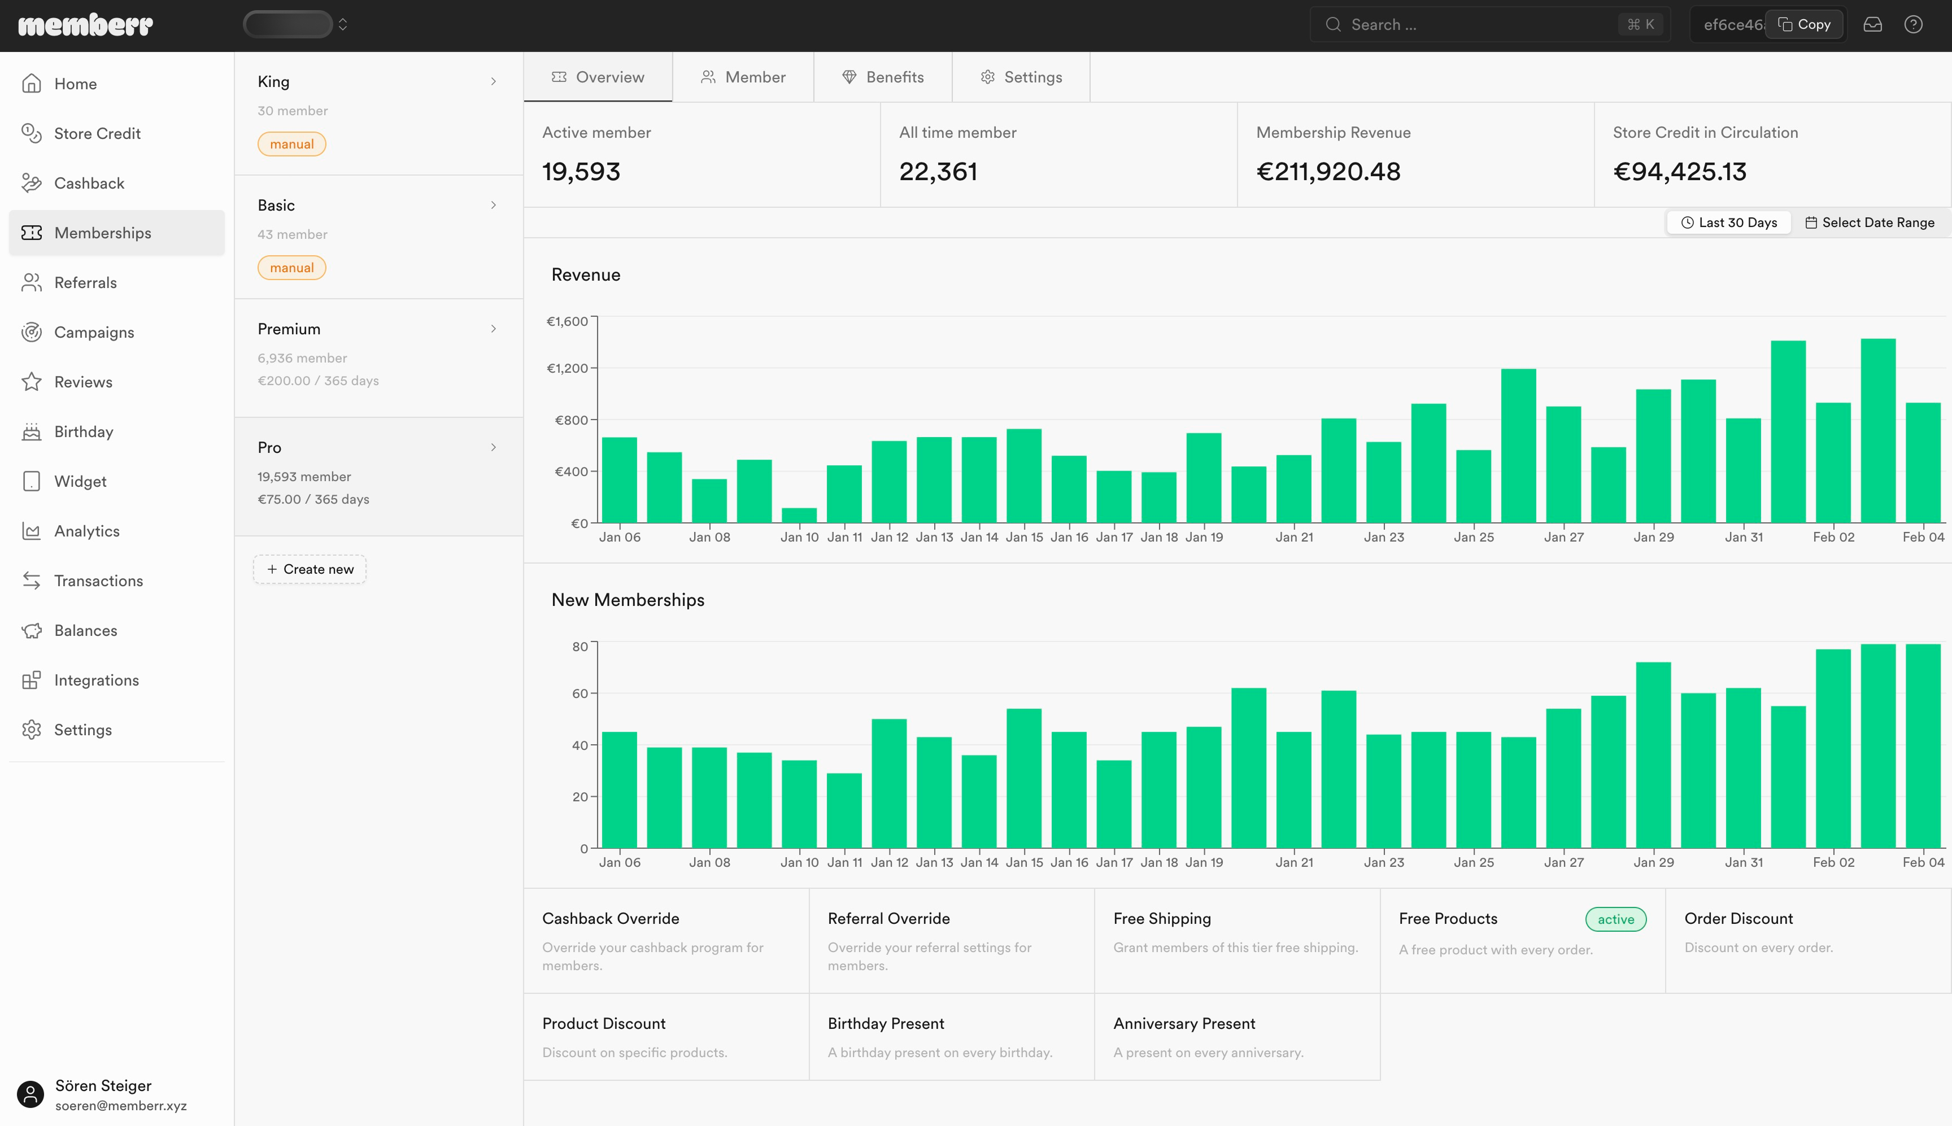This screenshot has height=1126, width=1952.
Task: Choose Select Date Range option
Action: tap(1869, 222)
